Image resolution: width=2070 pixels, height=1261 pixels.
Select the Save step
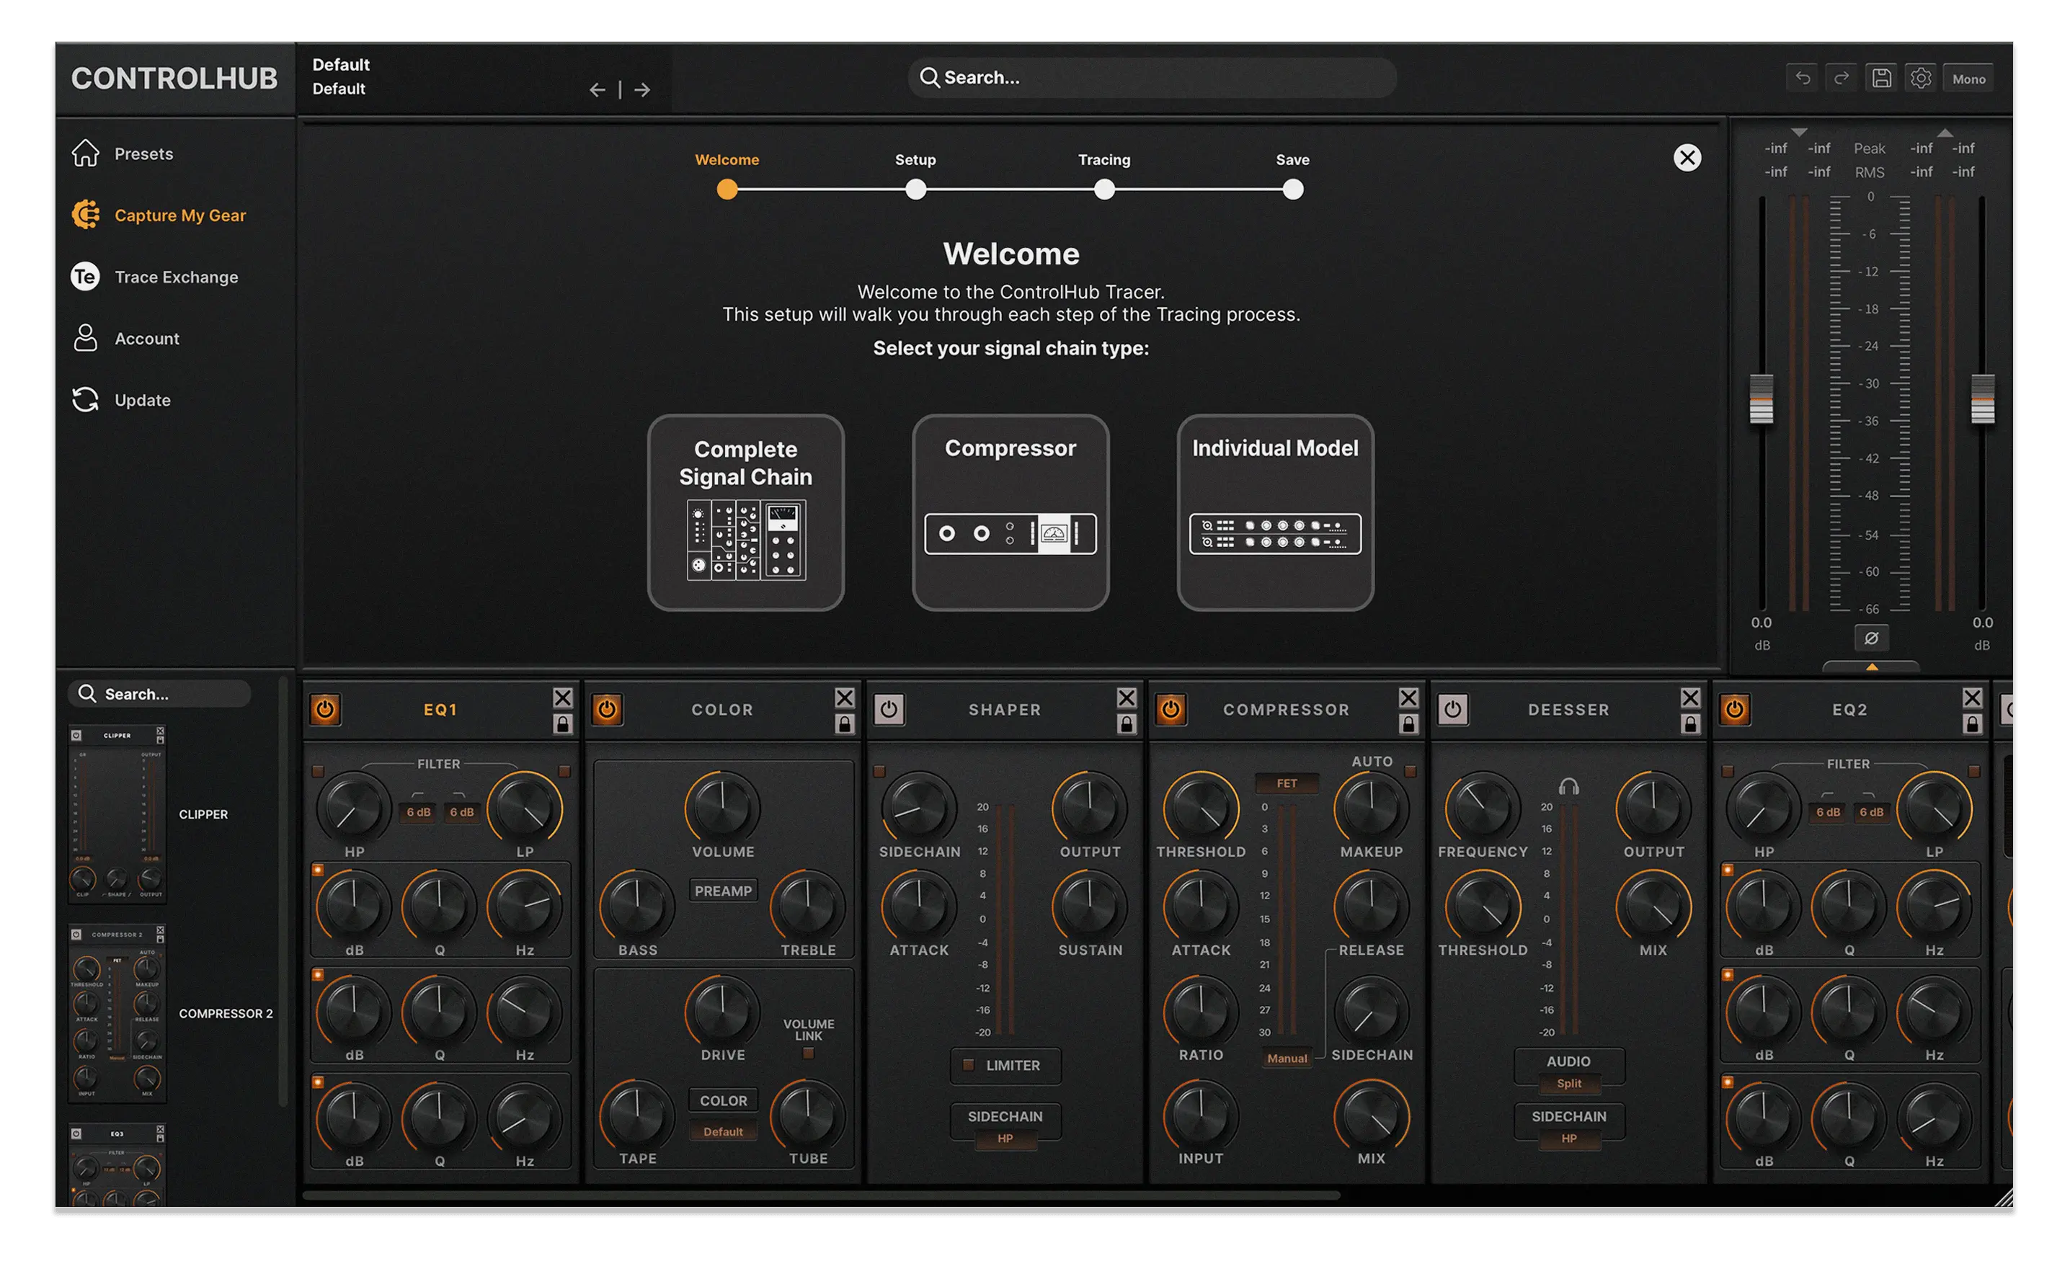click(1293, 190)
